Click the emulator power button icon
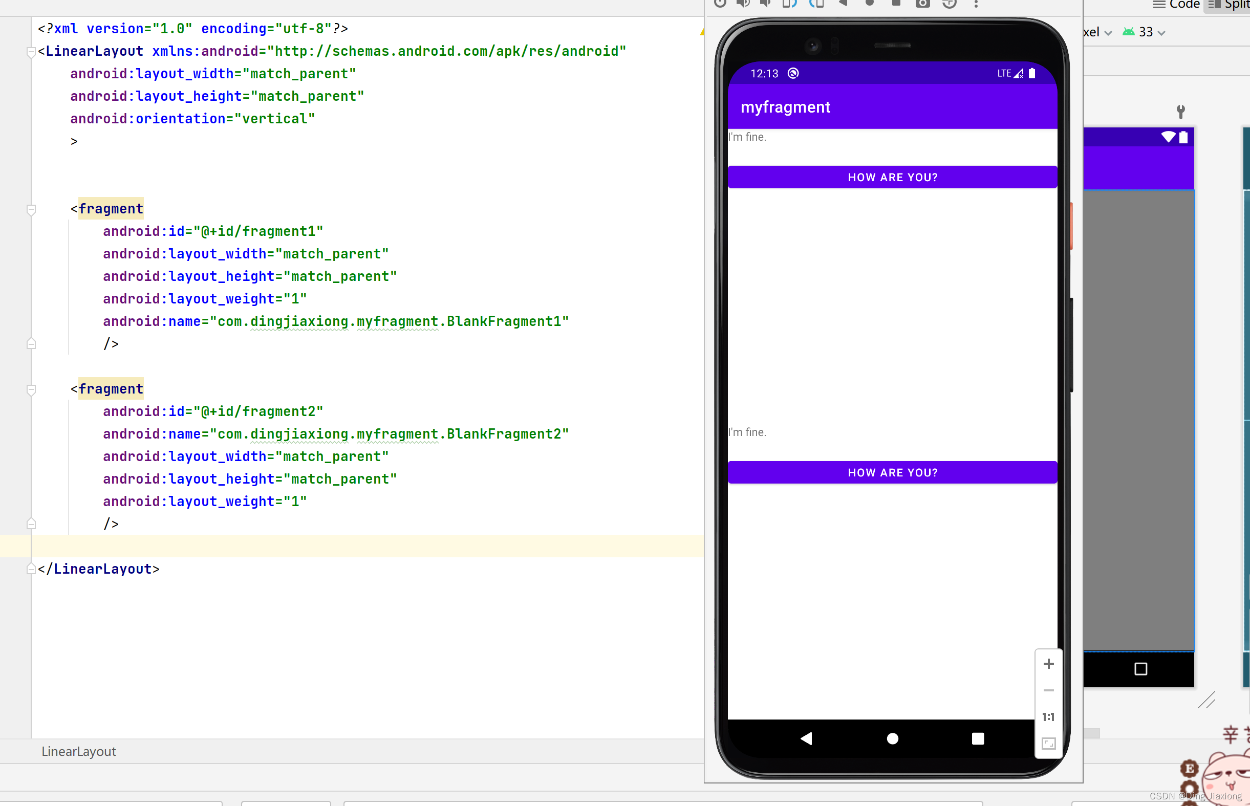The height and width of the screenshot is (806, 1250). [x=720, y=3]
